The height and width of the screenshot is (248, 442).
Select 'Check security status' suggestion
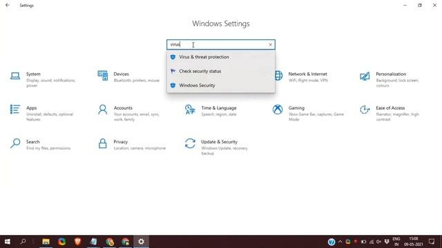coord(221,71)
